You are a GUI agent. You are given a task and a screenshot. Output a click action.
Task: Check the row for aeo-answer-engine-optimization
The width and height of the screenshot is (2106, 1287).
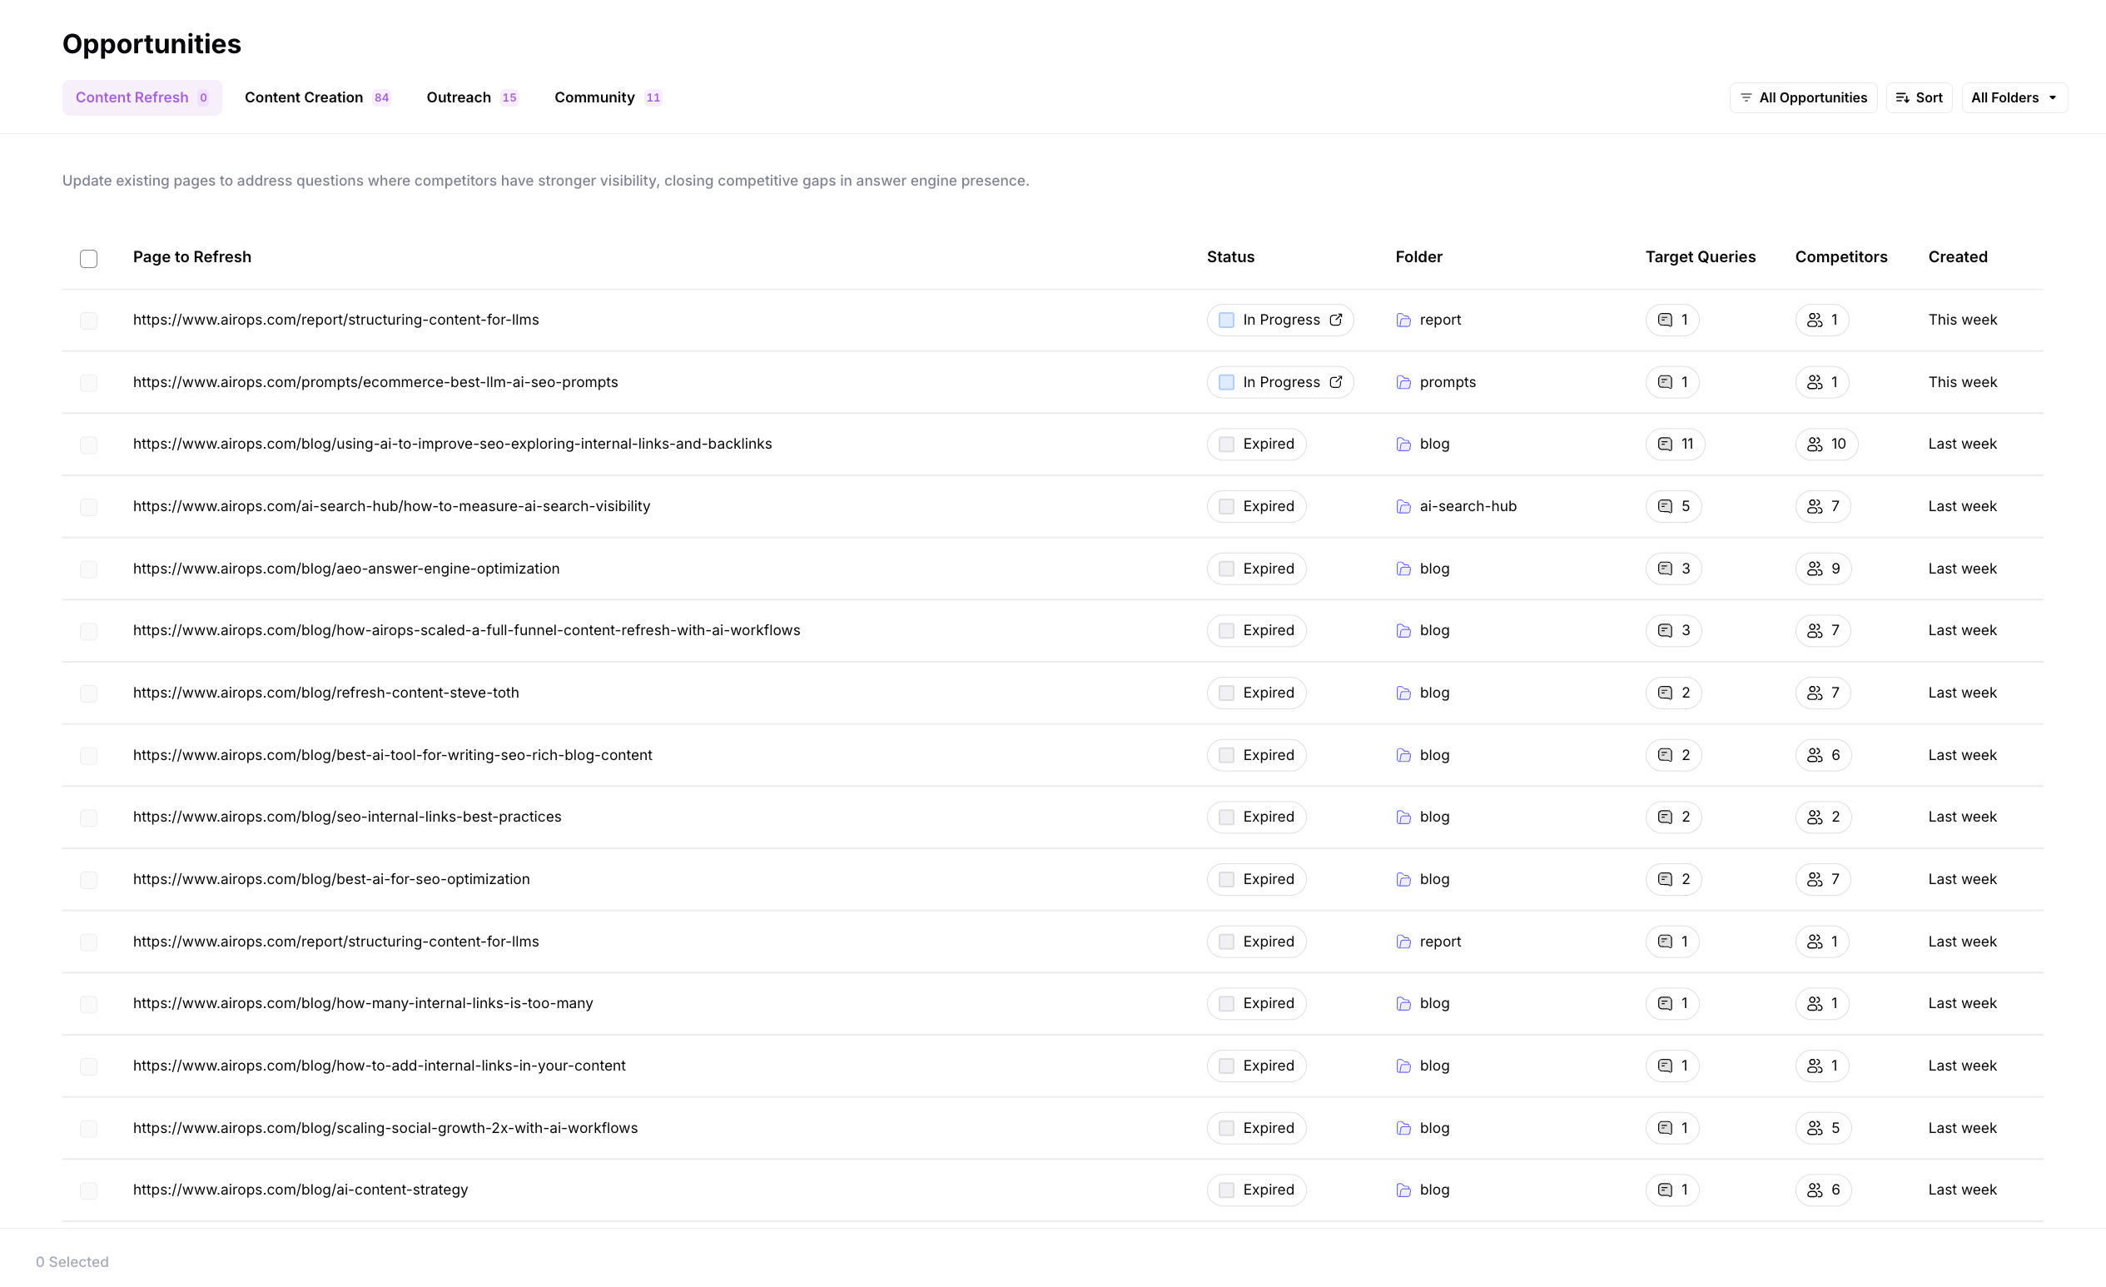89,569
